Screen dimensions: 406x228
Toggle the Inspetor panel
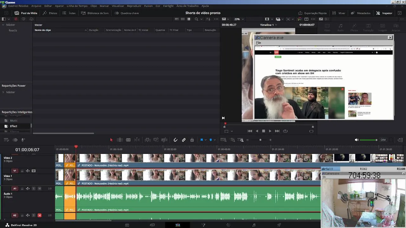click(384, 13)
